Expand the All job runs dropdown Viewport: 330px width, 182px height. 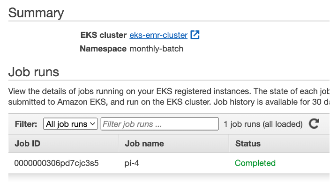coord(70,124)
